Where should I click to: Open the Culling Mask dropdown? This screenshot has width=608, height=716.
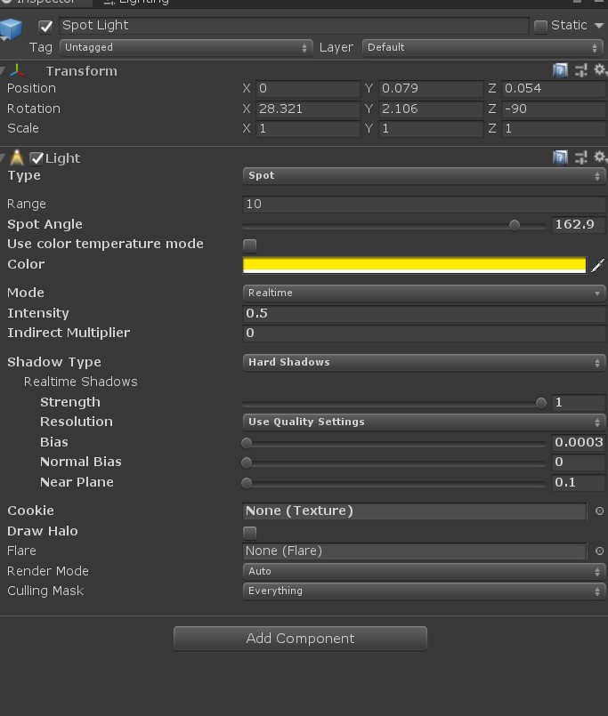coord(423,591)
